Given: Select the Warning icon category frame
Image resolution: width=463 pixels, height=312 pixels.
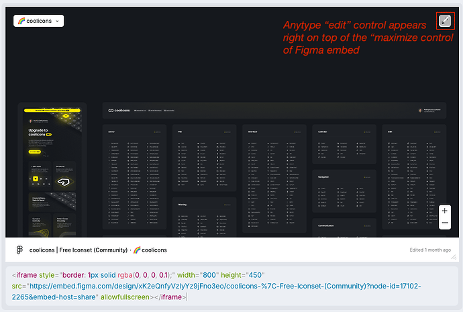Looking at the screenshot, I should pyautogui.click(x=205, y=217).
